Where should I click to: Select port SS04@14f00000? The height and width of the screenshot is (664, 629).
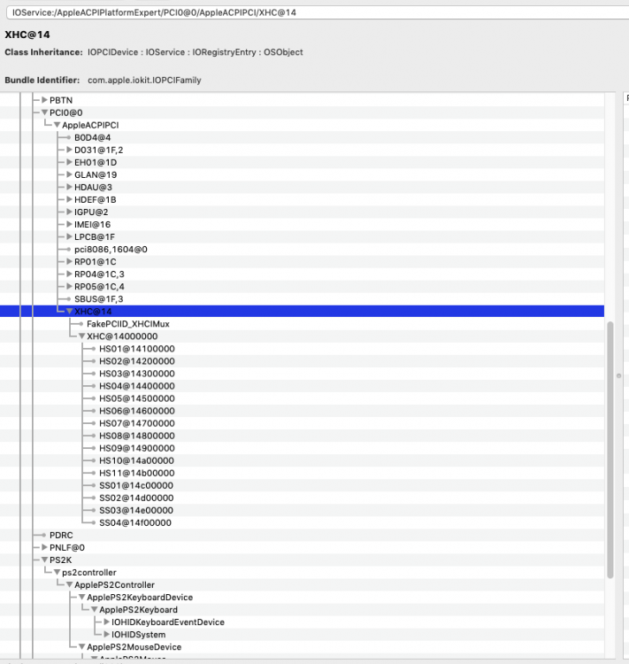tap(135, 522)
